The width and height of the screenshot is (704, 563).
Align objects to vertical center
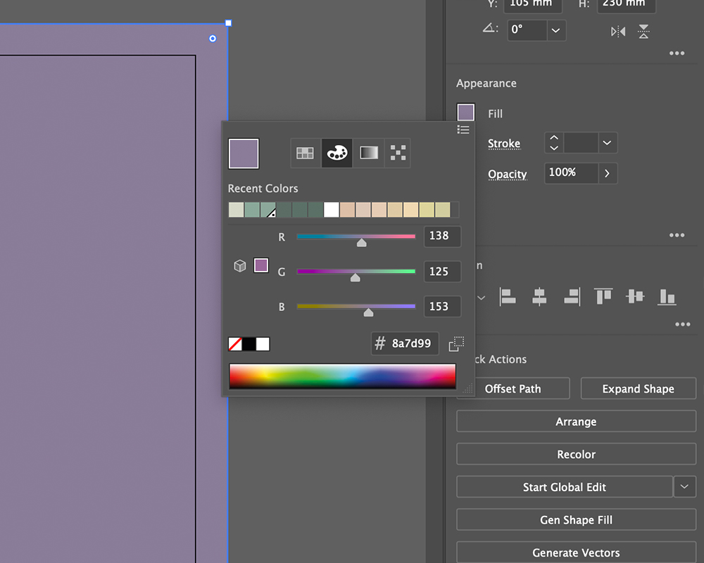pyautogui.click(x=635, y=297)
